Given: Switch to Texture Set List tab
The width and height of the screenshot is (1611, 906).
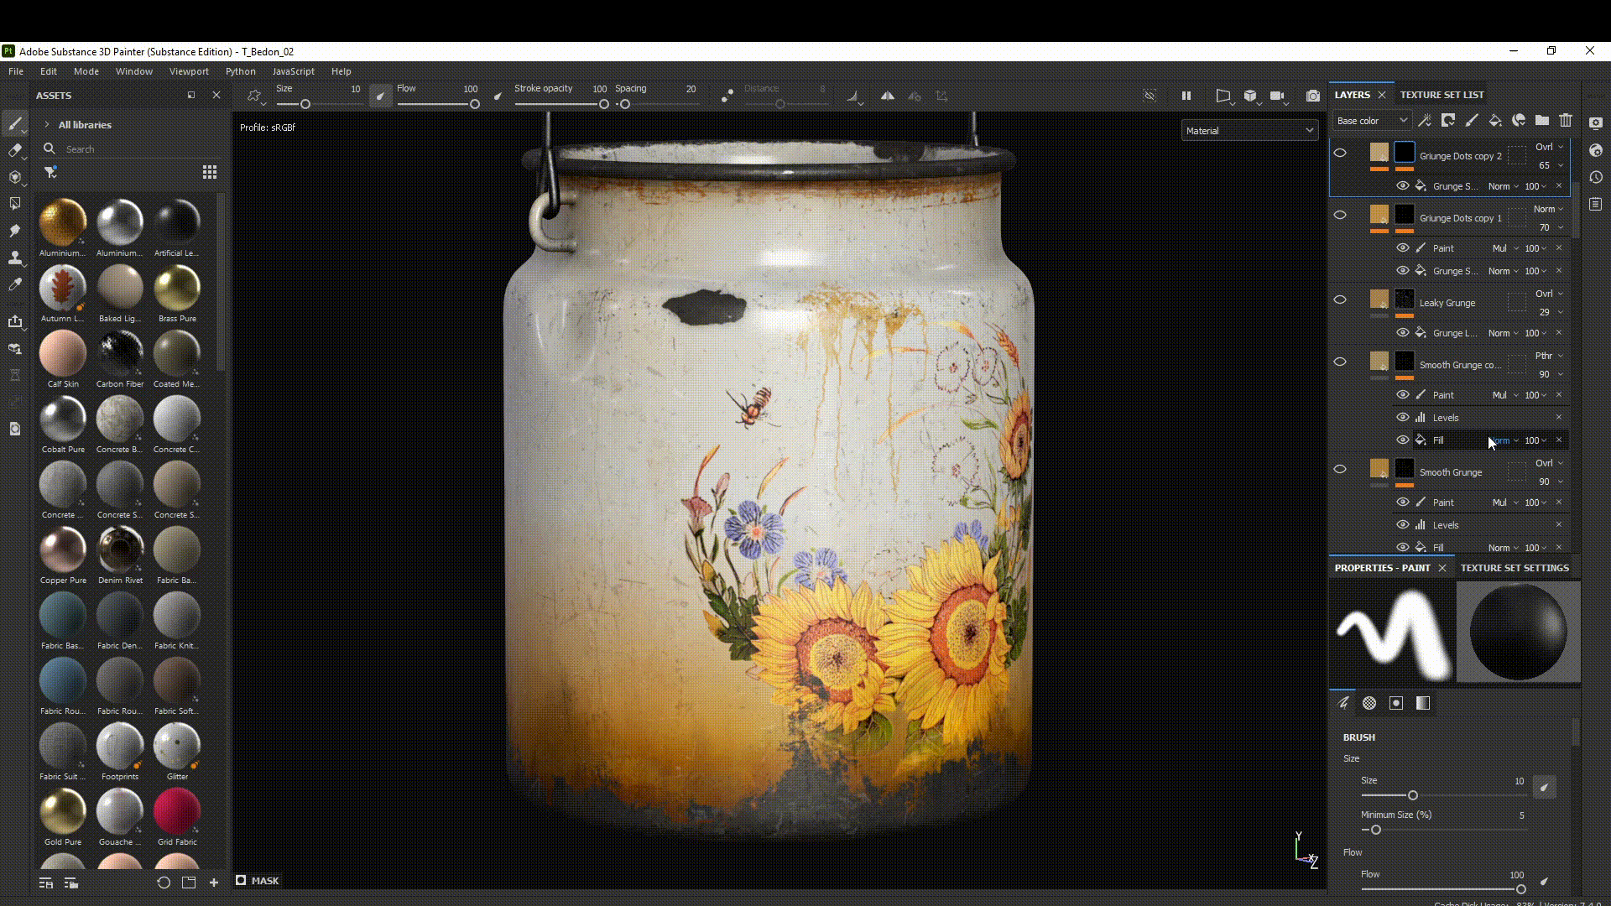Looking at the screenshot, I should click(1442, 95).
